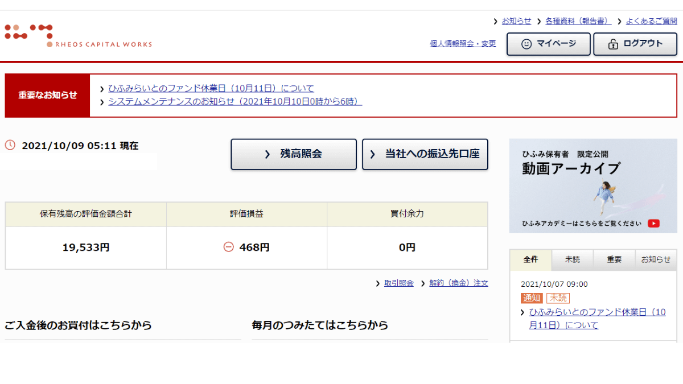Click the smiley icon on マイページ button

[x=526, y=44]
